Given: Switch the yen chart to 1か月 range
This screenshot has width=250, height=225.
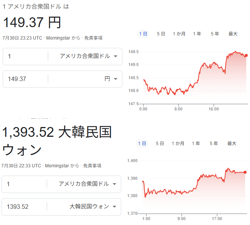Looking at the screenshot, I should pyautogui.click(x=179, y=34).
